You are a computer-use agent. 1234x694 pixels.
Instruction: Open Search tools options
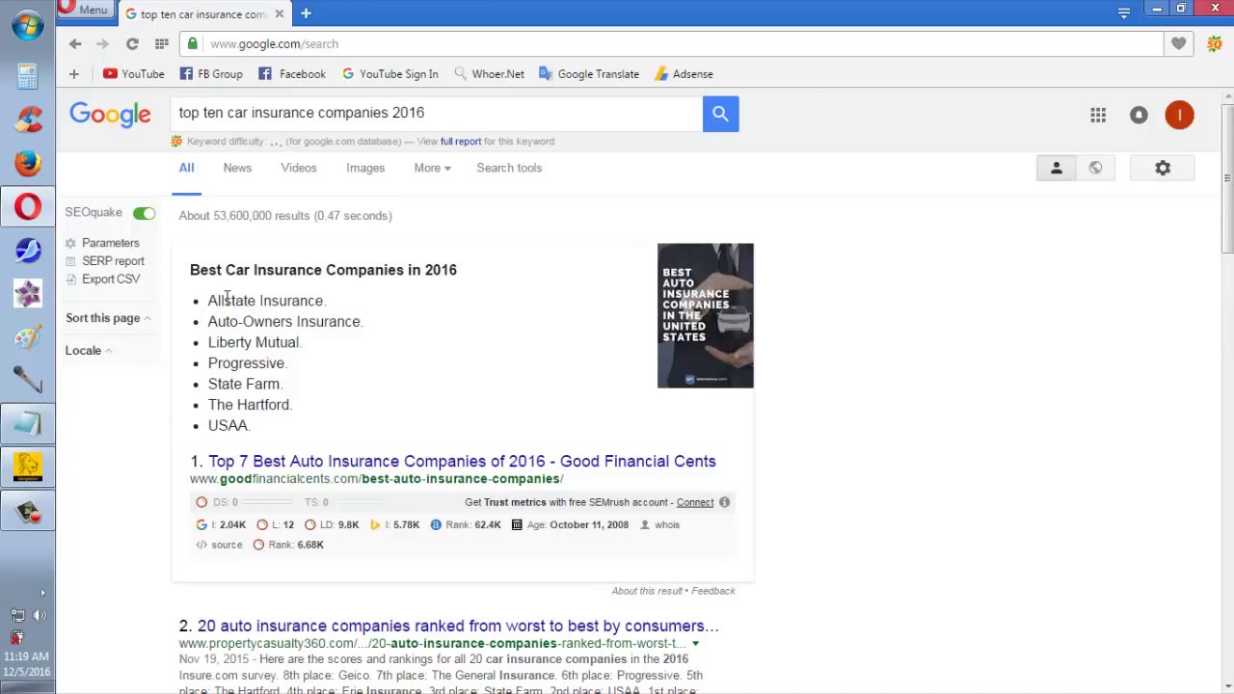pyautogui.click(x=509, y=168)
